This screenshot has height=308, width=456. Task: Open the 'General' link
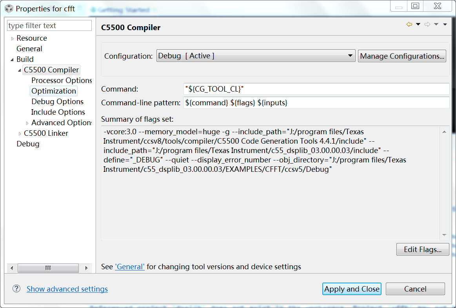coord(129,267)
